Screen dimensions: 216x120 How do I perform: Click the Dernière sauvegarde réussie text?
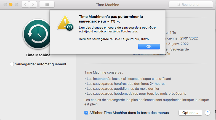click(114, 39)
